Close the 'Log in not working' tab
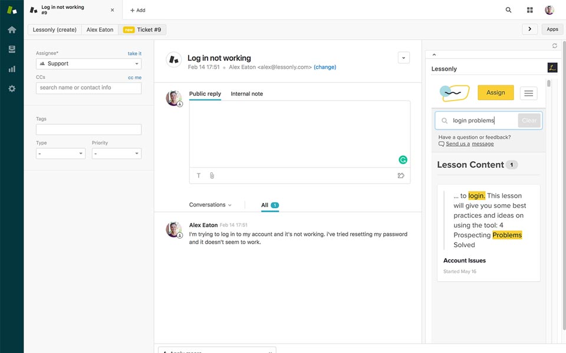 coord(112,10)
